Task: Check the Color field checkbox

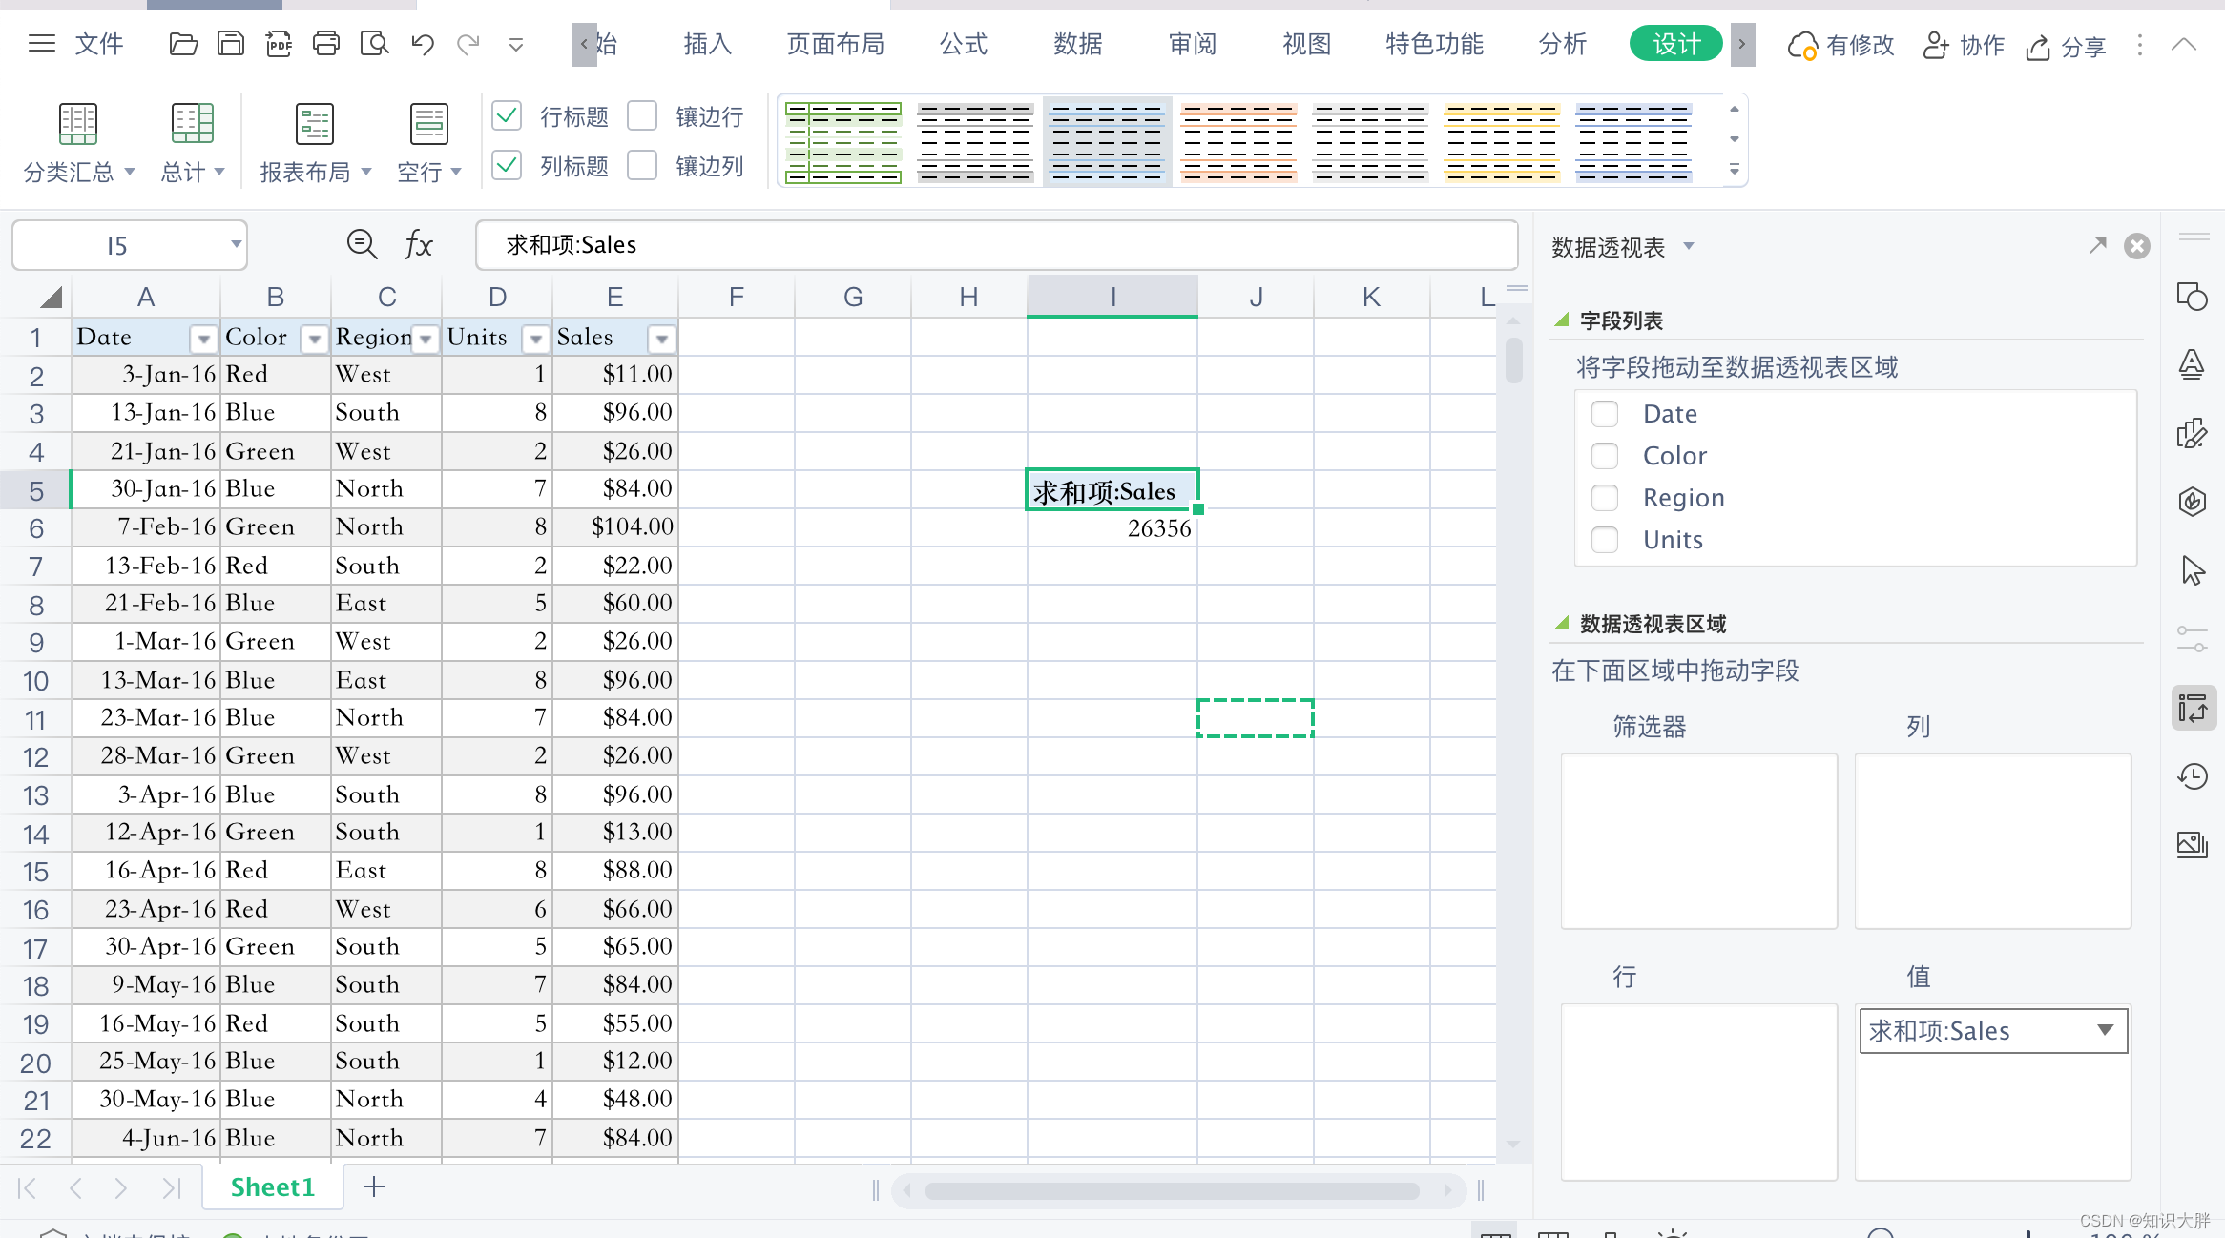Action: click(1605, 456)
